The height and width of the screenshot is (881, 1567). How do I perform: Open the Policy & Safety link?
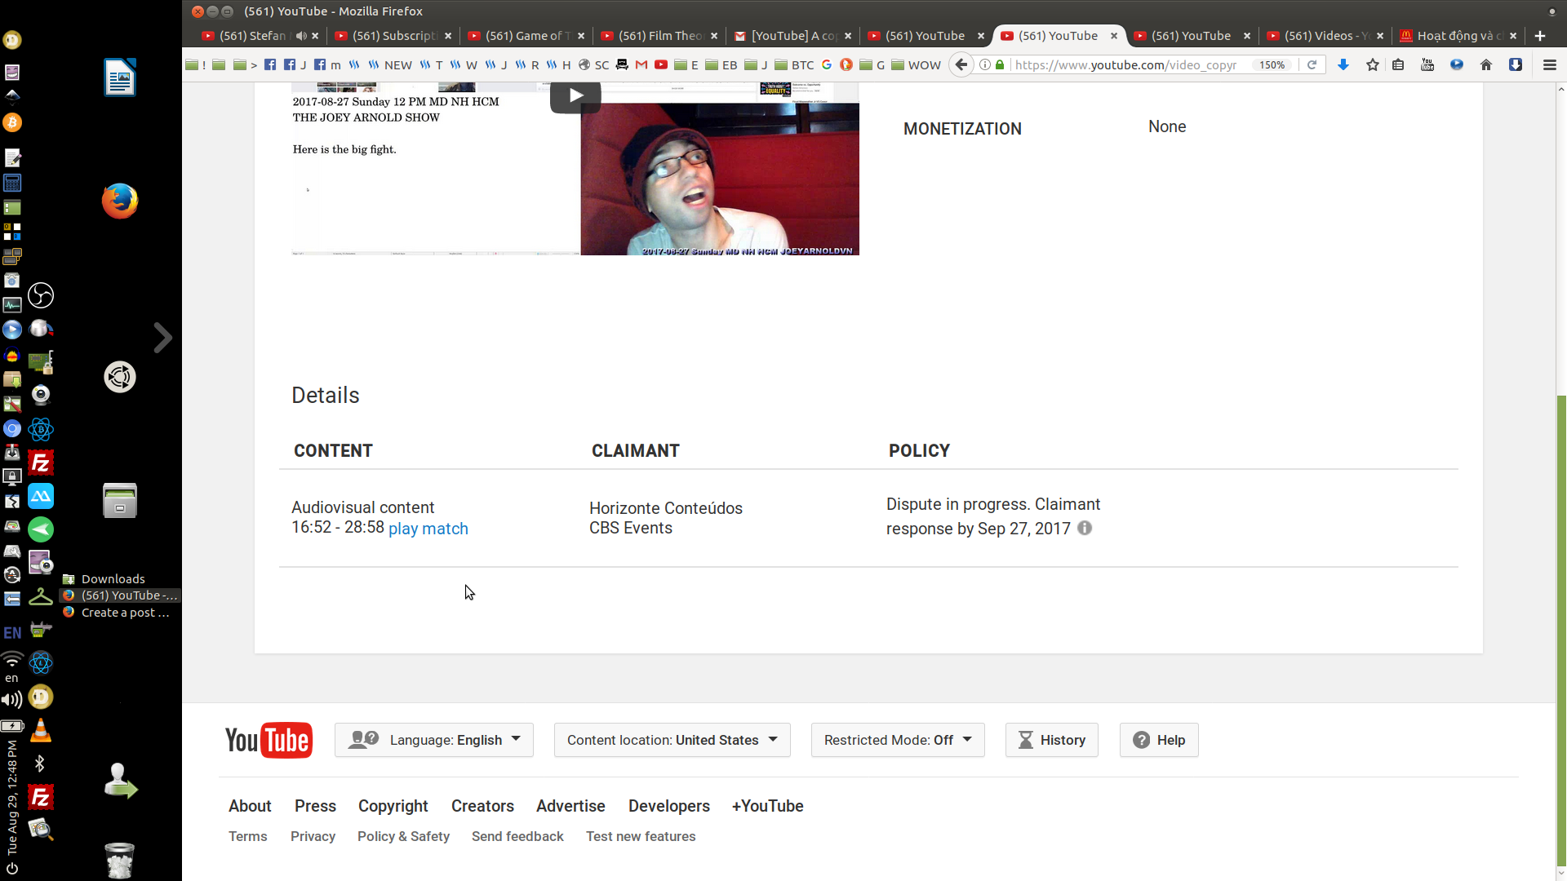point(403,836)
